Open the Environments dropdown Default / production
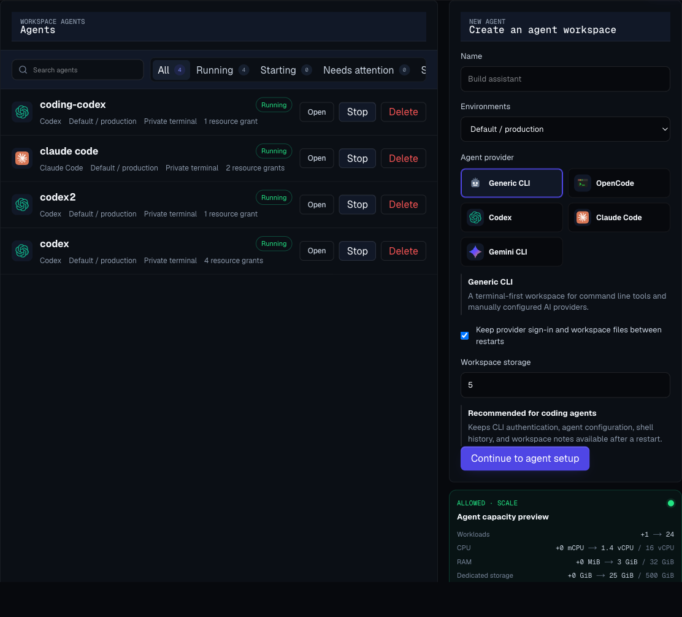682x617 pixels. point(565,129)
